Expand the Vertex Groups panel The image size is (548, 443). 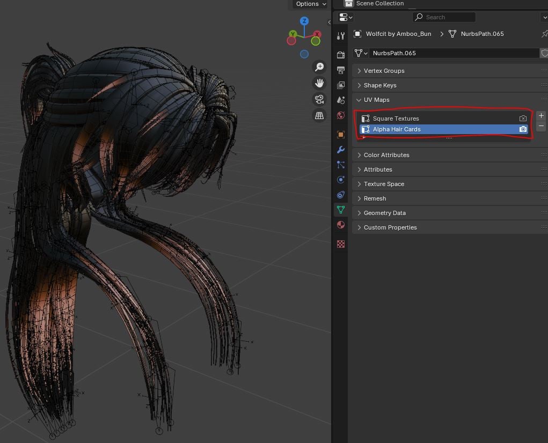click(384, 71)
